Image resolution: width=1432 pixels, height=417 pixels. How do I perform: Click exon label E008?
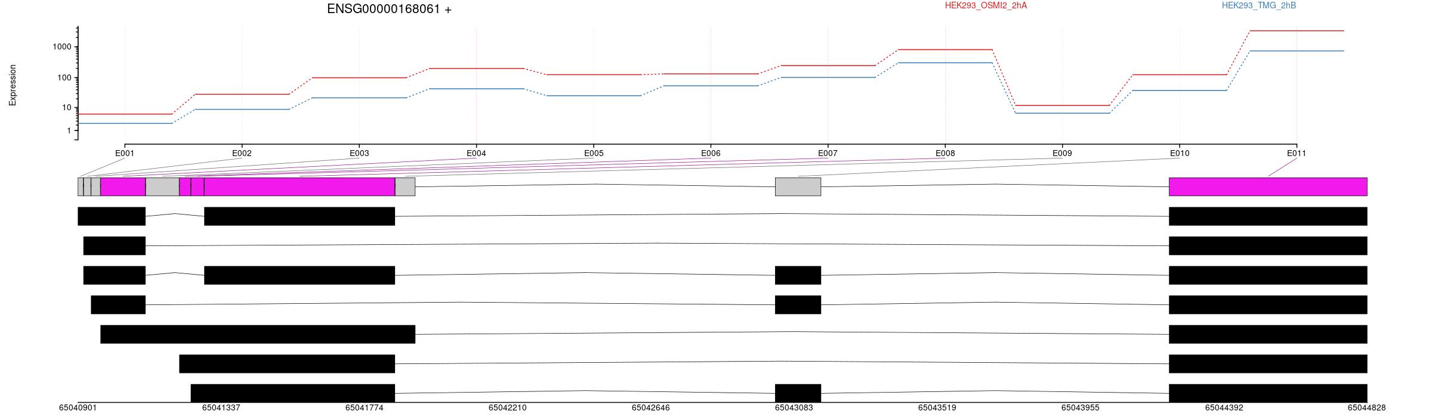(945, 153)
